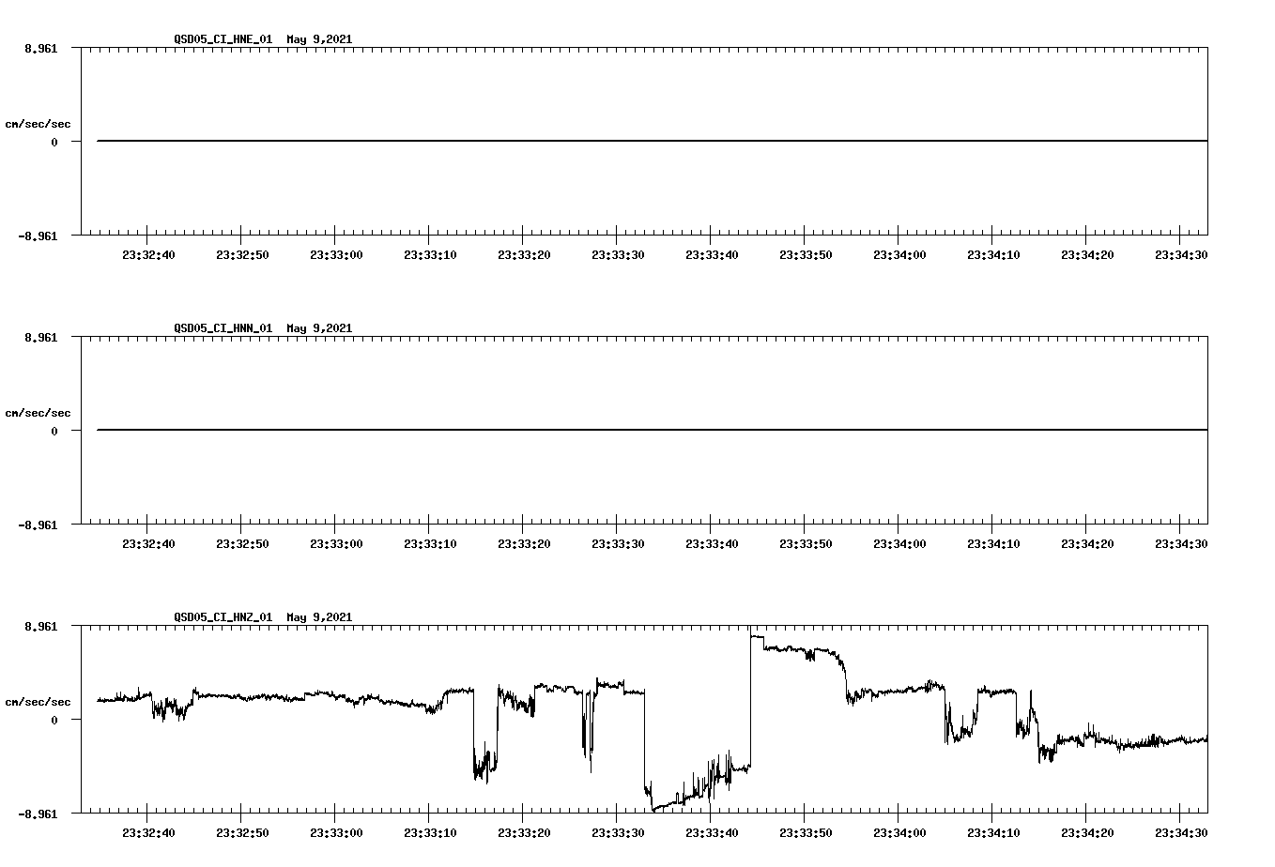Click the May 9,2021 text on the HNZ plot
This screenshot has height=867, width=1275.
tap(319, 617)
